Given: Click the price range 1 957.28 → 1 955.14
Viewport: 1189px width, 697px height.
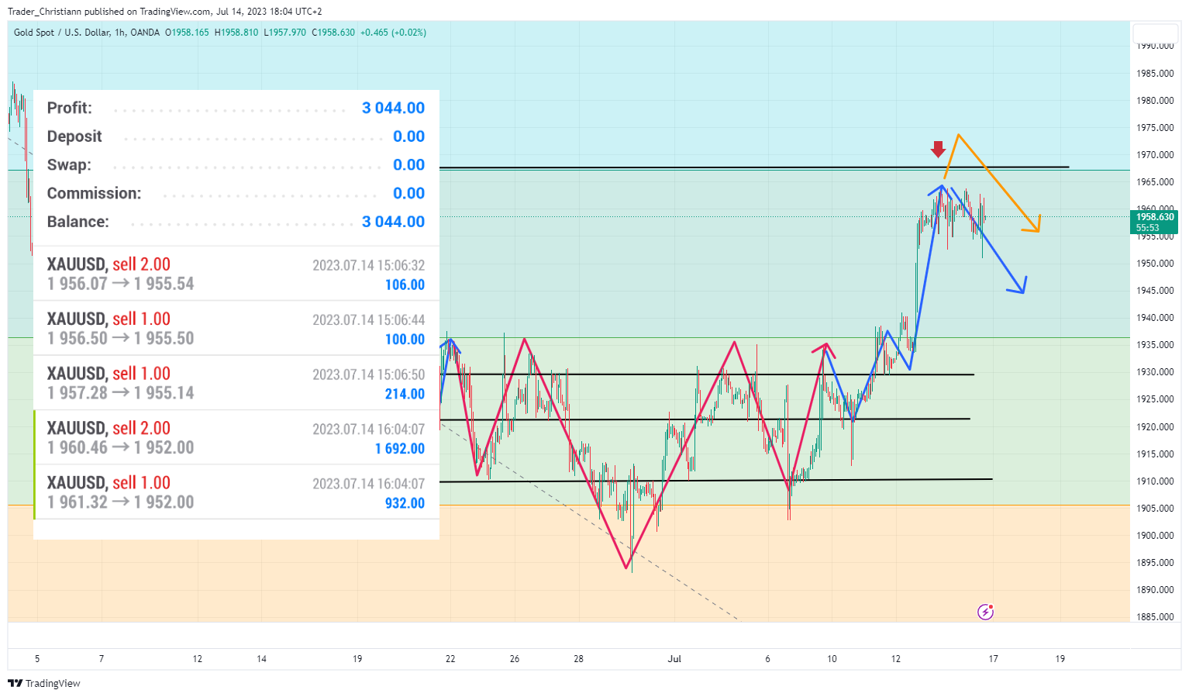Looking at the screenshot, I should pos(121,393).
